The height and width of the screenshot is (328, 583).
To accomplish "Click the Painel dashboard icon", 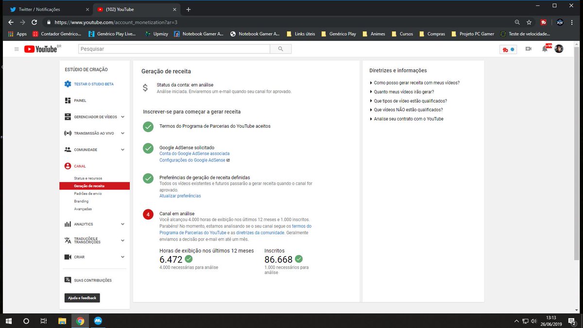I will [x=68, y=101].
